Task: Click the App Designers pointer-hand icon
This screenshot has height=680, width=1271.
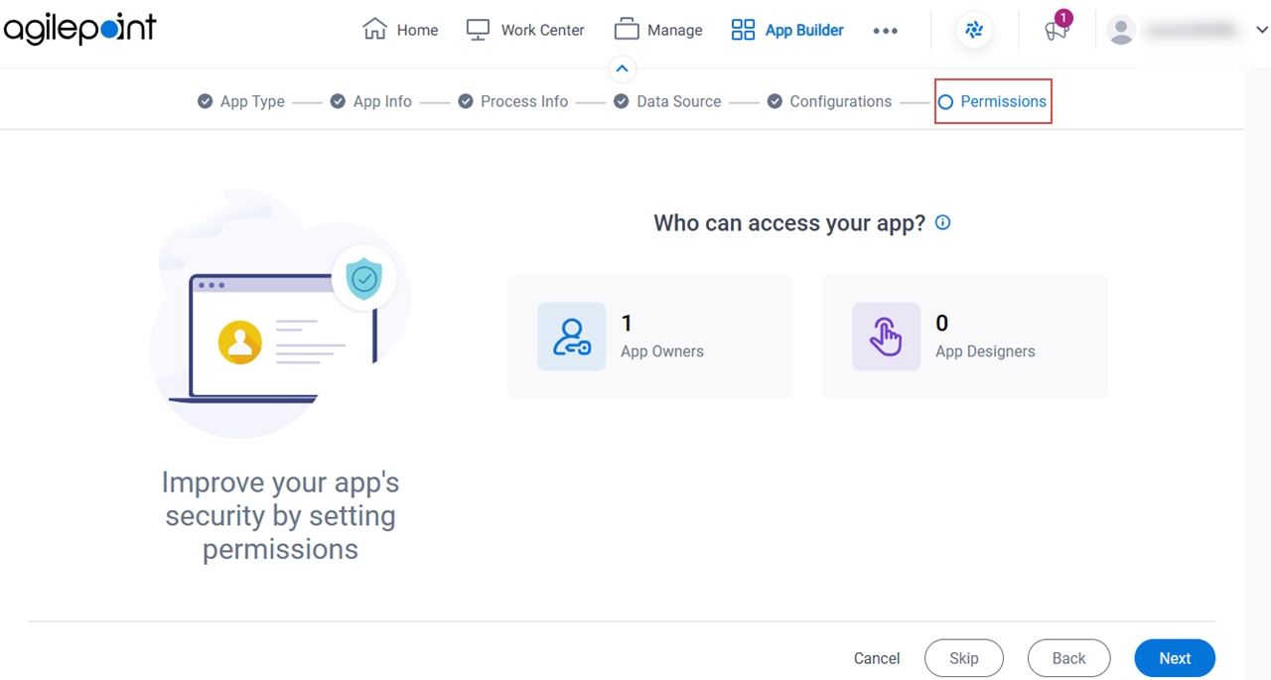Action: (886, 337)
